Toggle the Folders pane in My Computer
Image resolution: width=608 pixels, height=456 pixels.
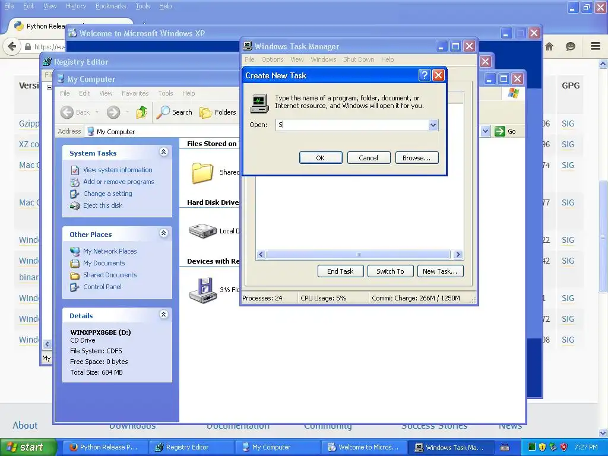tap(218, 112)
